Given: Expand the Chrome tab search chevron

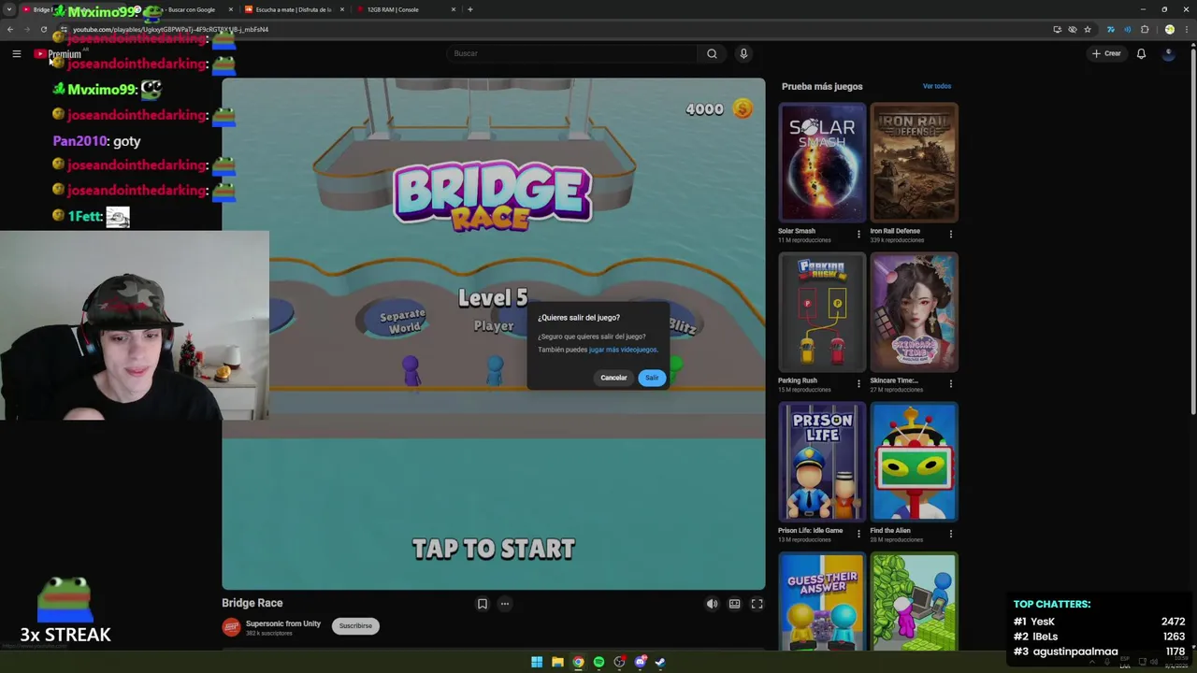Looking at the screenshot, I should coord(9,9).
